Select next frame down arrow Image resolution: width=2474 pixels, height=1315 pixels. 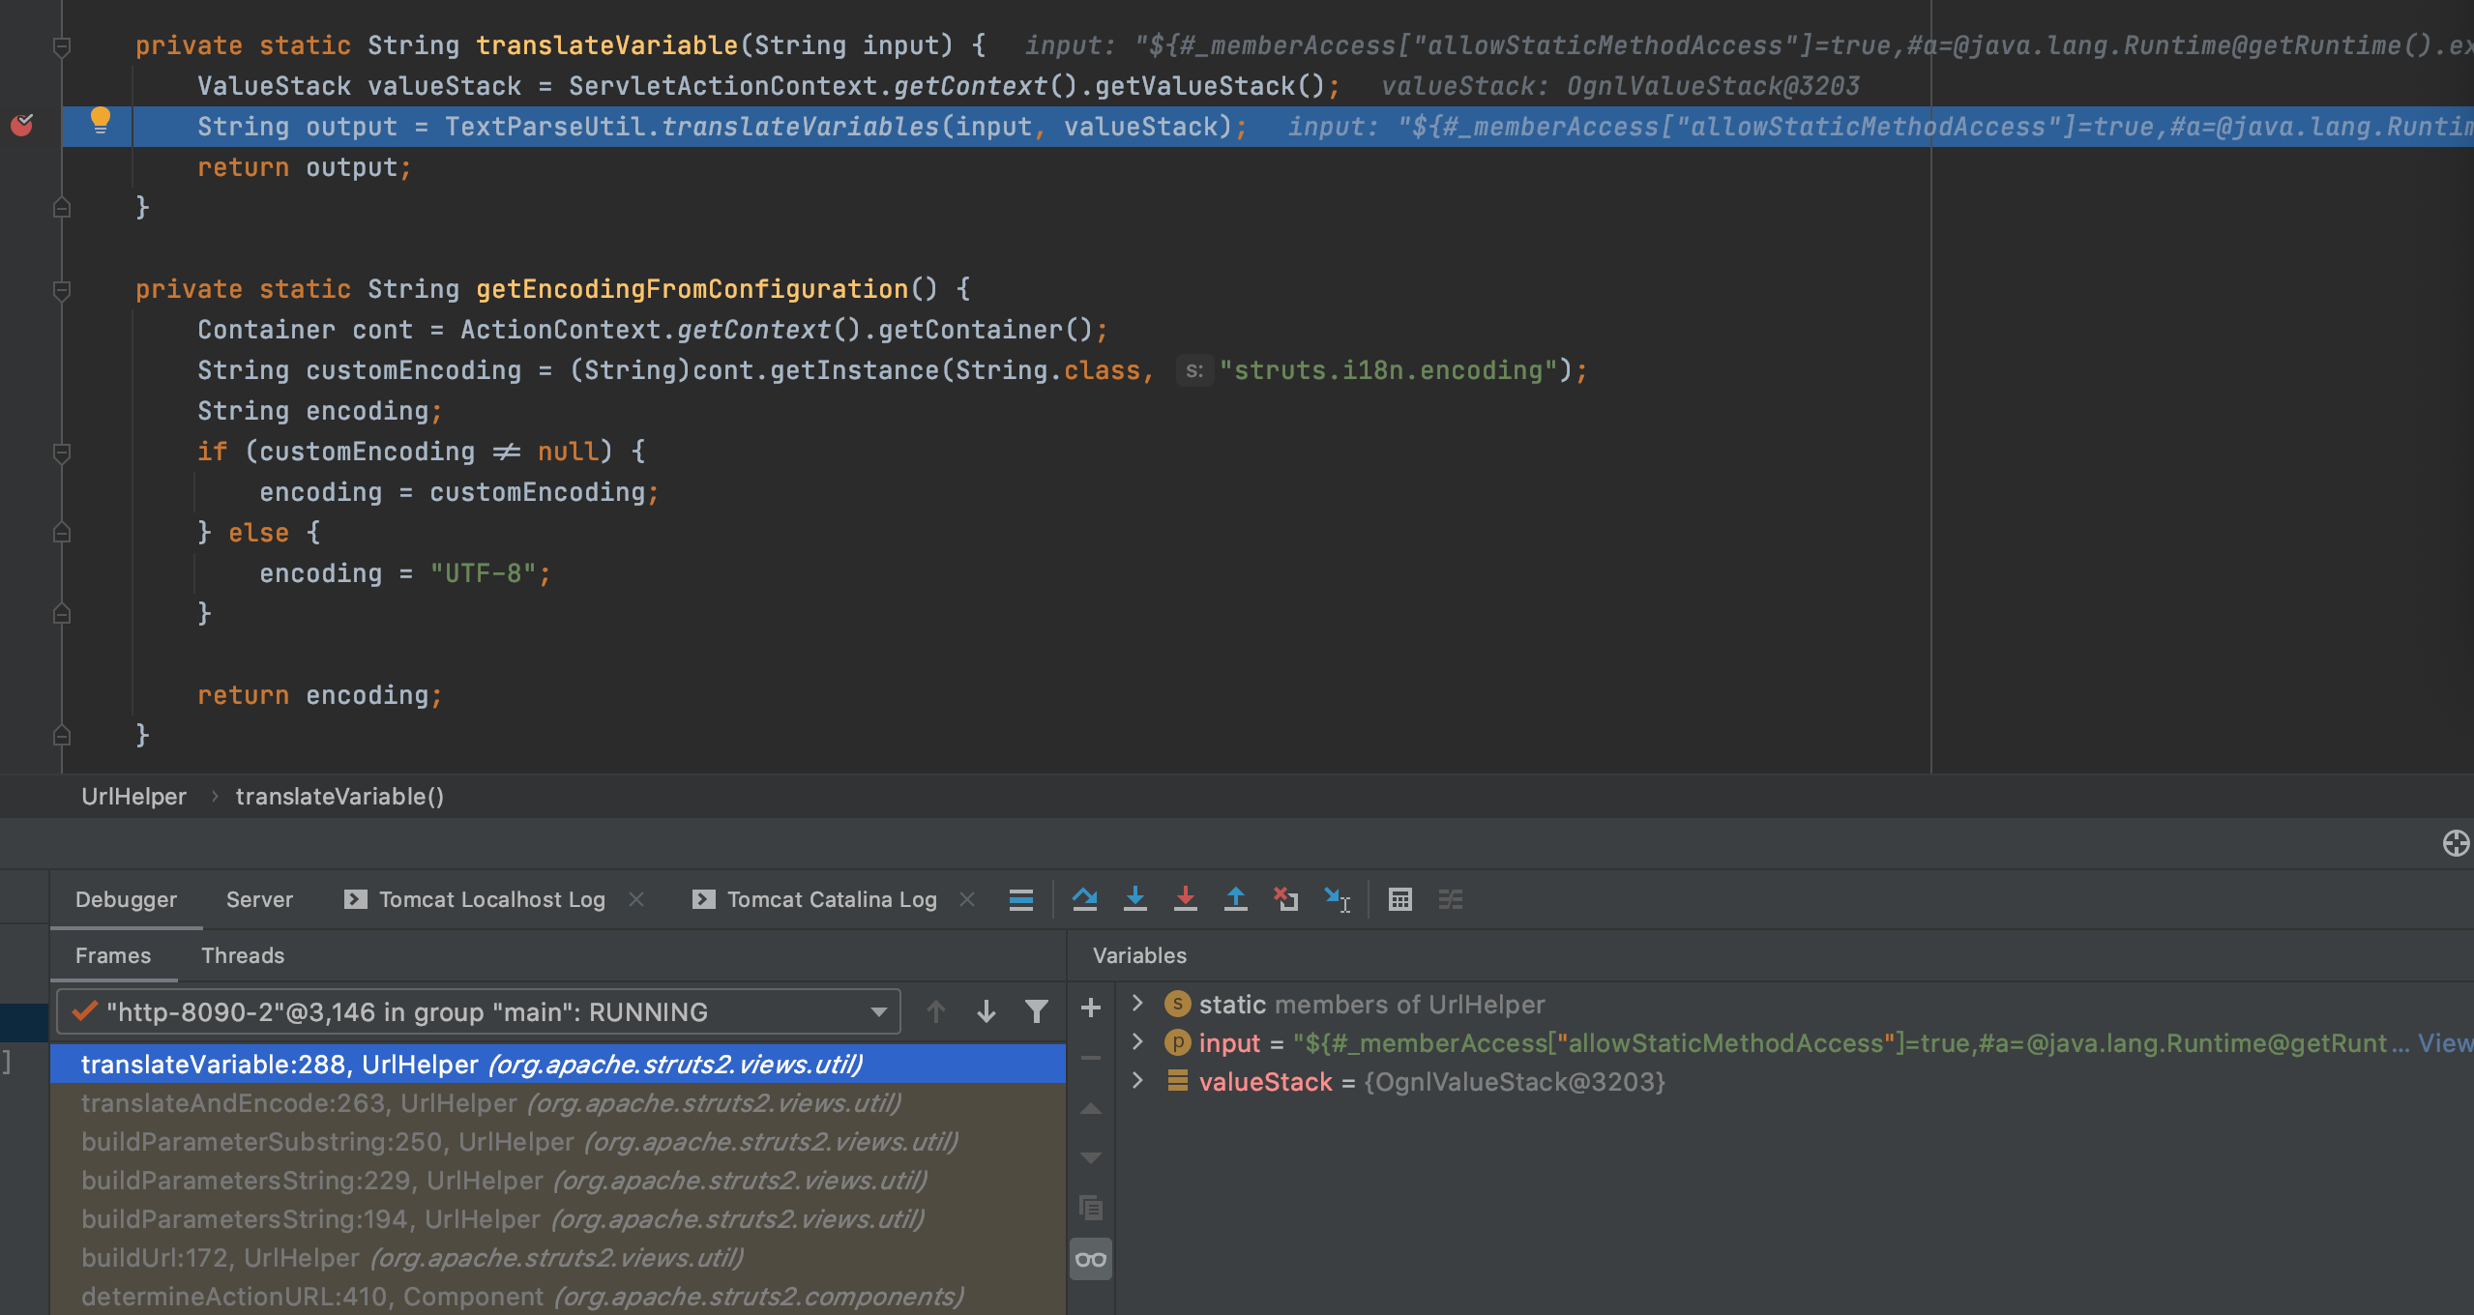pyautogui.click(x=987, y=1011)
